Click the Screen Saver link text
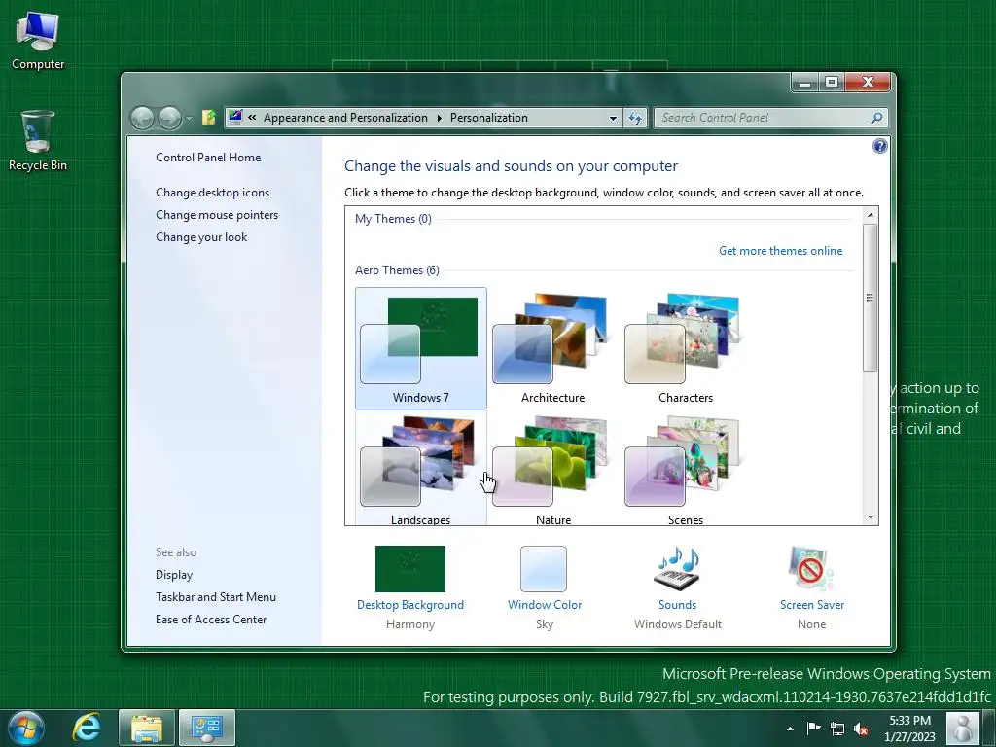The width and height of the screenshot is (996, 747). [812, 605]
